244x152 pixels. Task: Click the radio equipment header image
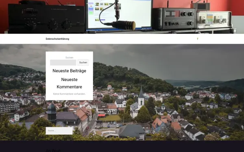[x=122, y=17]
